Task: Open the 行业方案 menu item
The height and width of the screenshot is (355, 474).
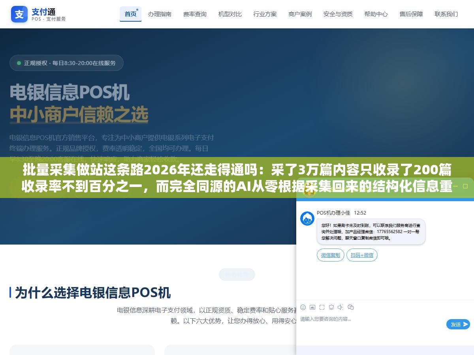Action: pyautogui.click(x=265, y=14)
